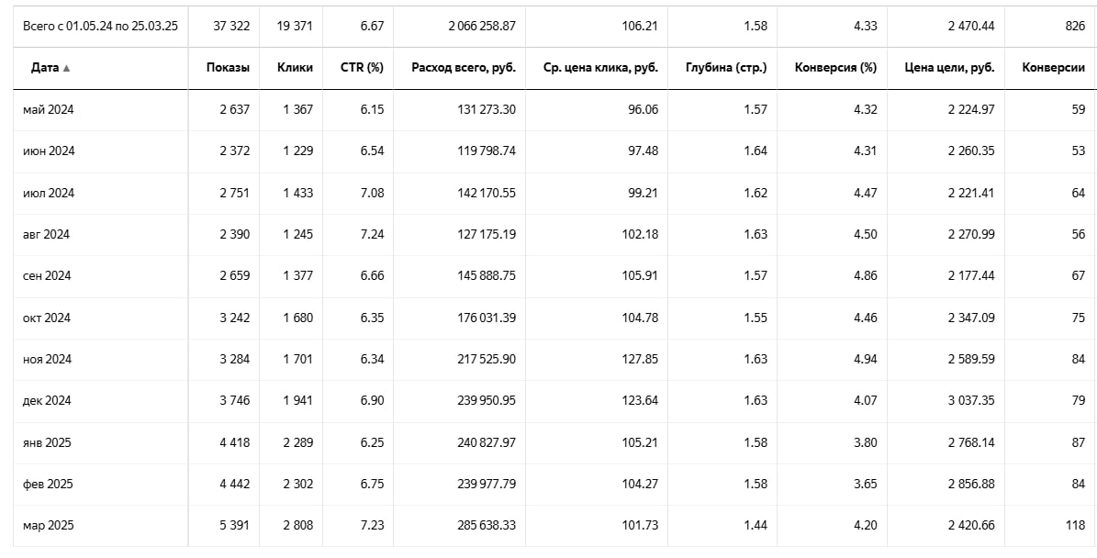Click the мар 2025 row label
The width and height of the screenshot is (1097, 558).
[x=49, y=526]
